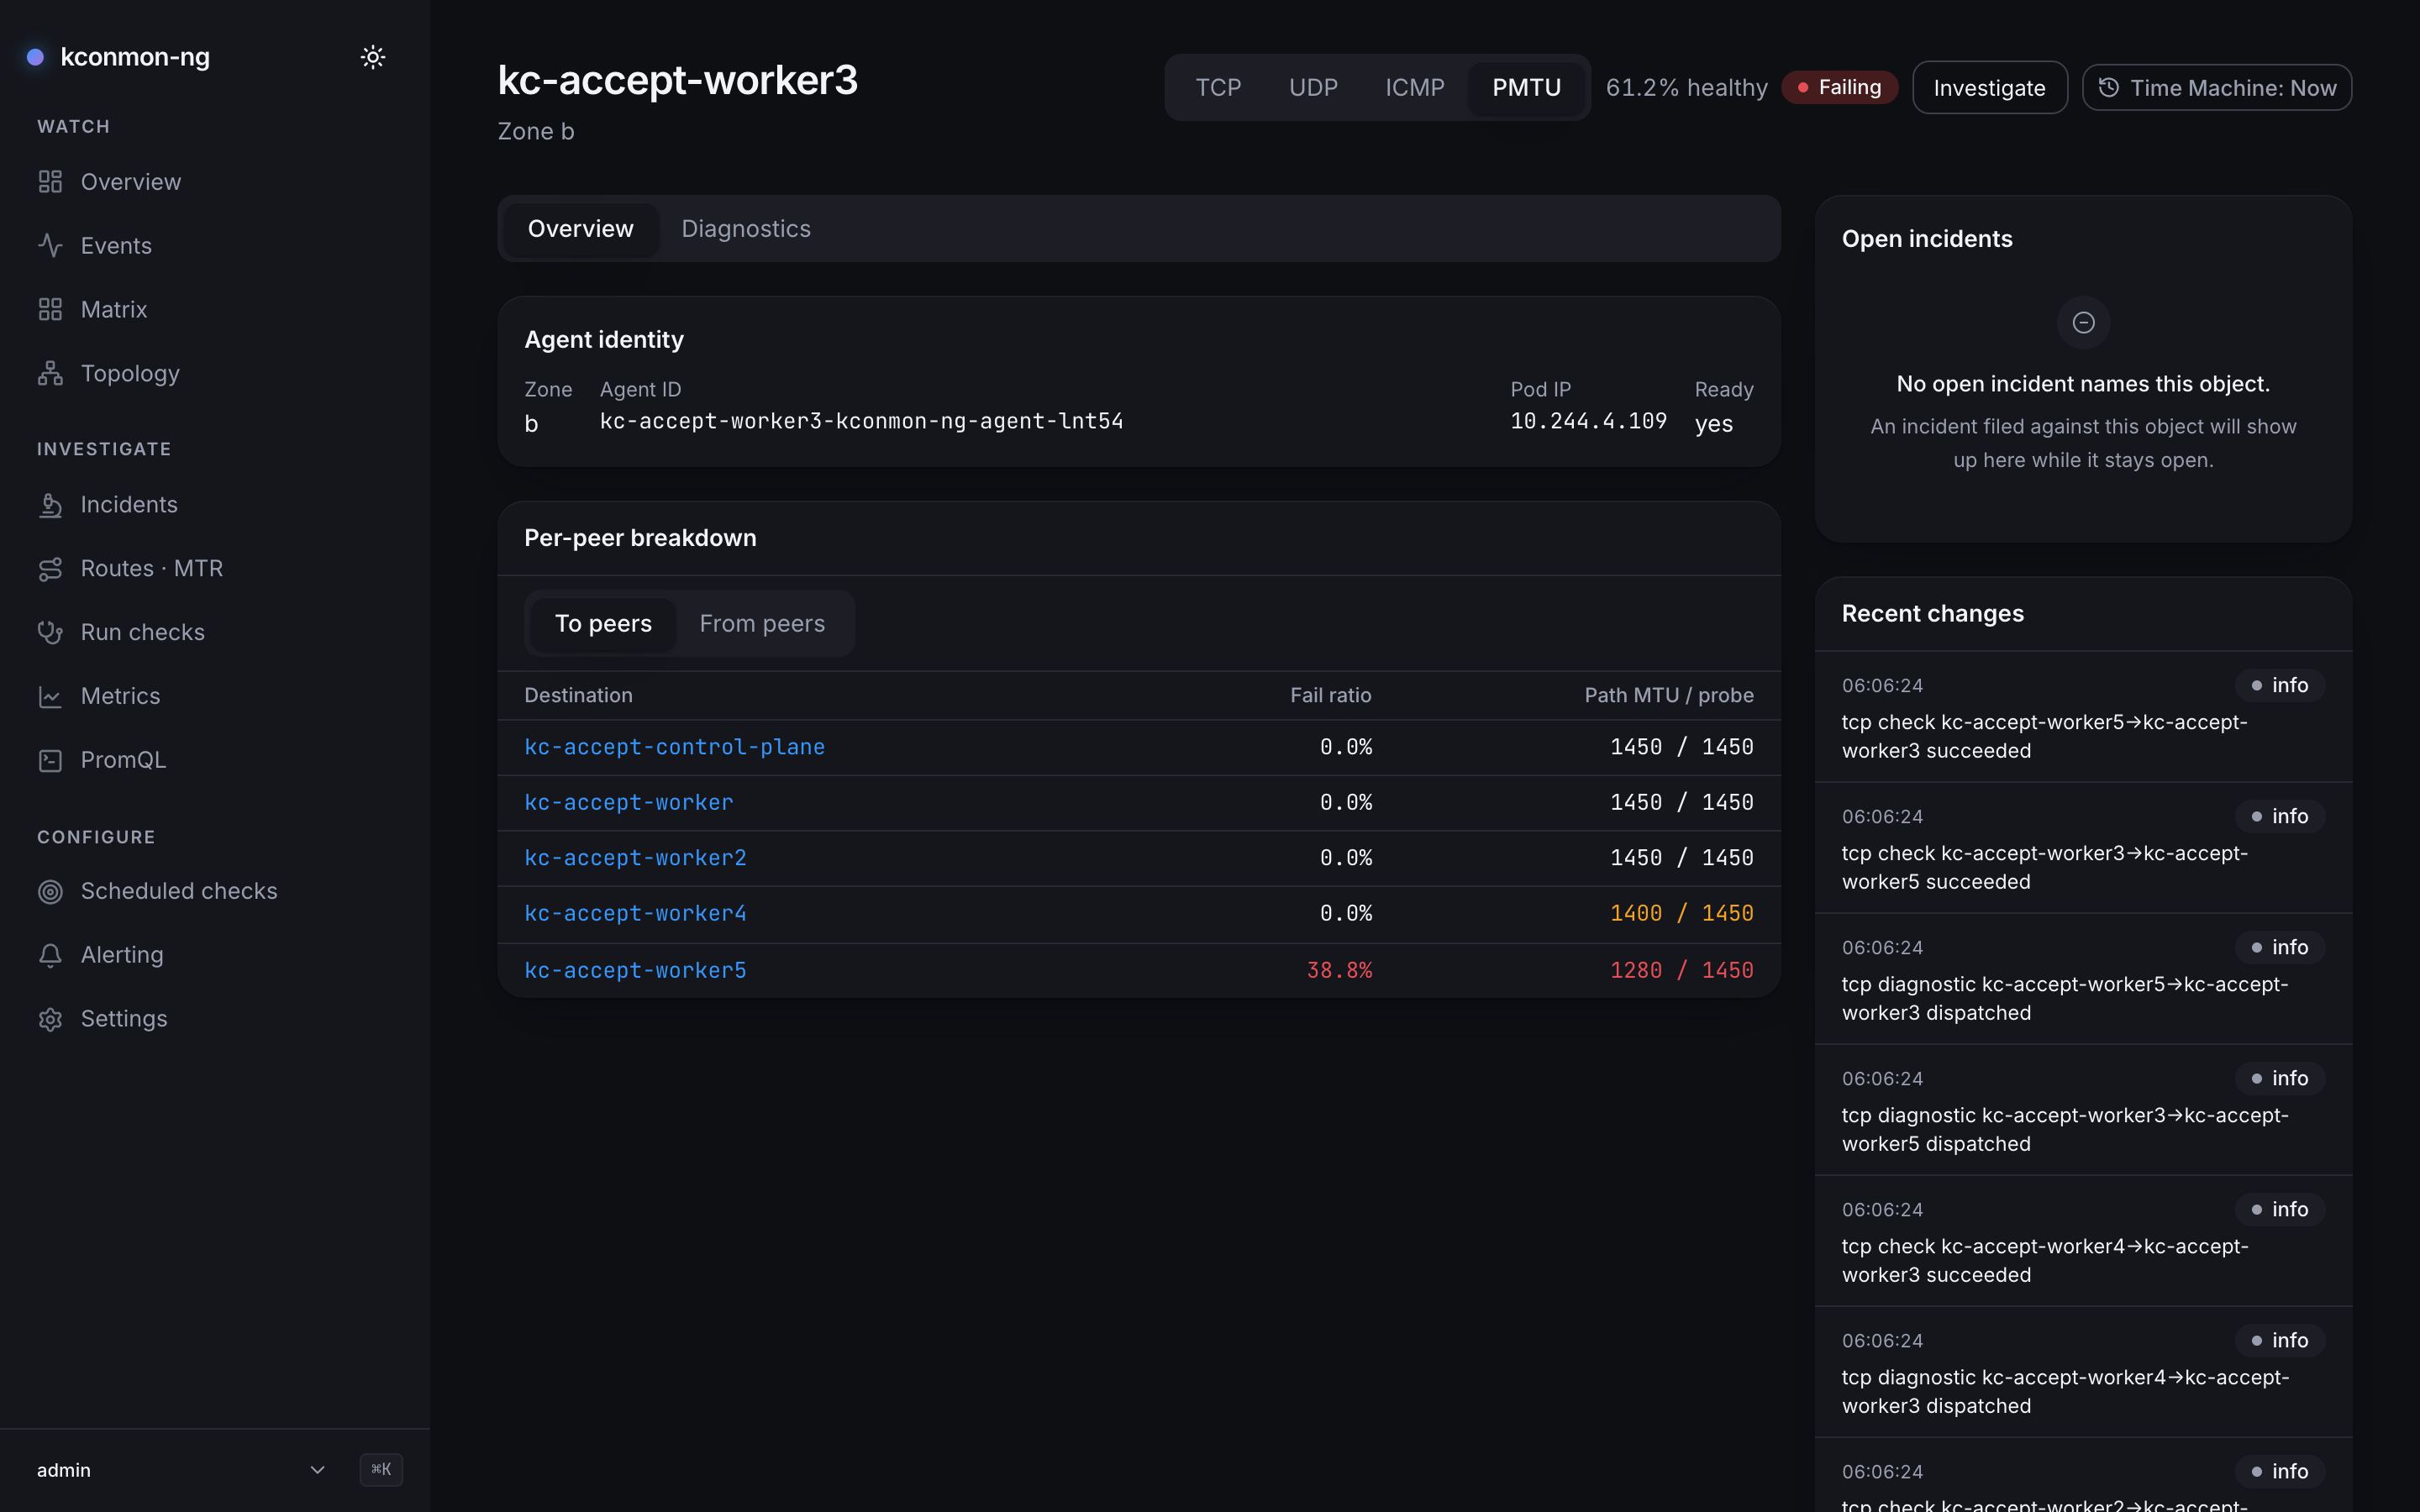This screenshot has height=1512, width=2420.
Task: Click the kconmon-ng logo dot
Action: click(x=35, y=57)
